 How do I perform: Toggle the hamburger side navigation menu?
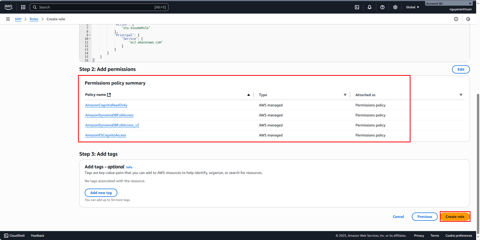pos(8,19)
